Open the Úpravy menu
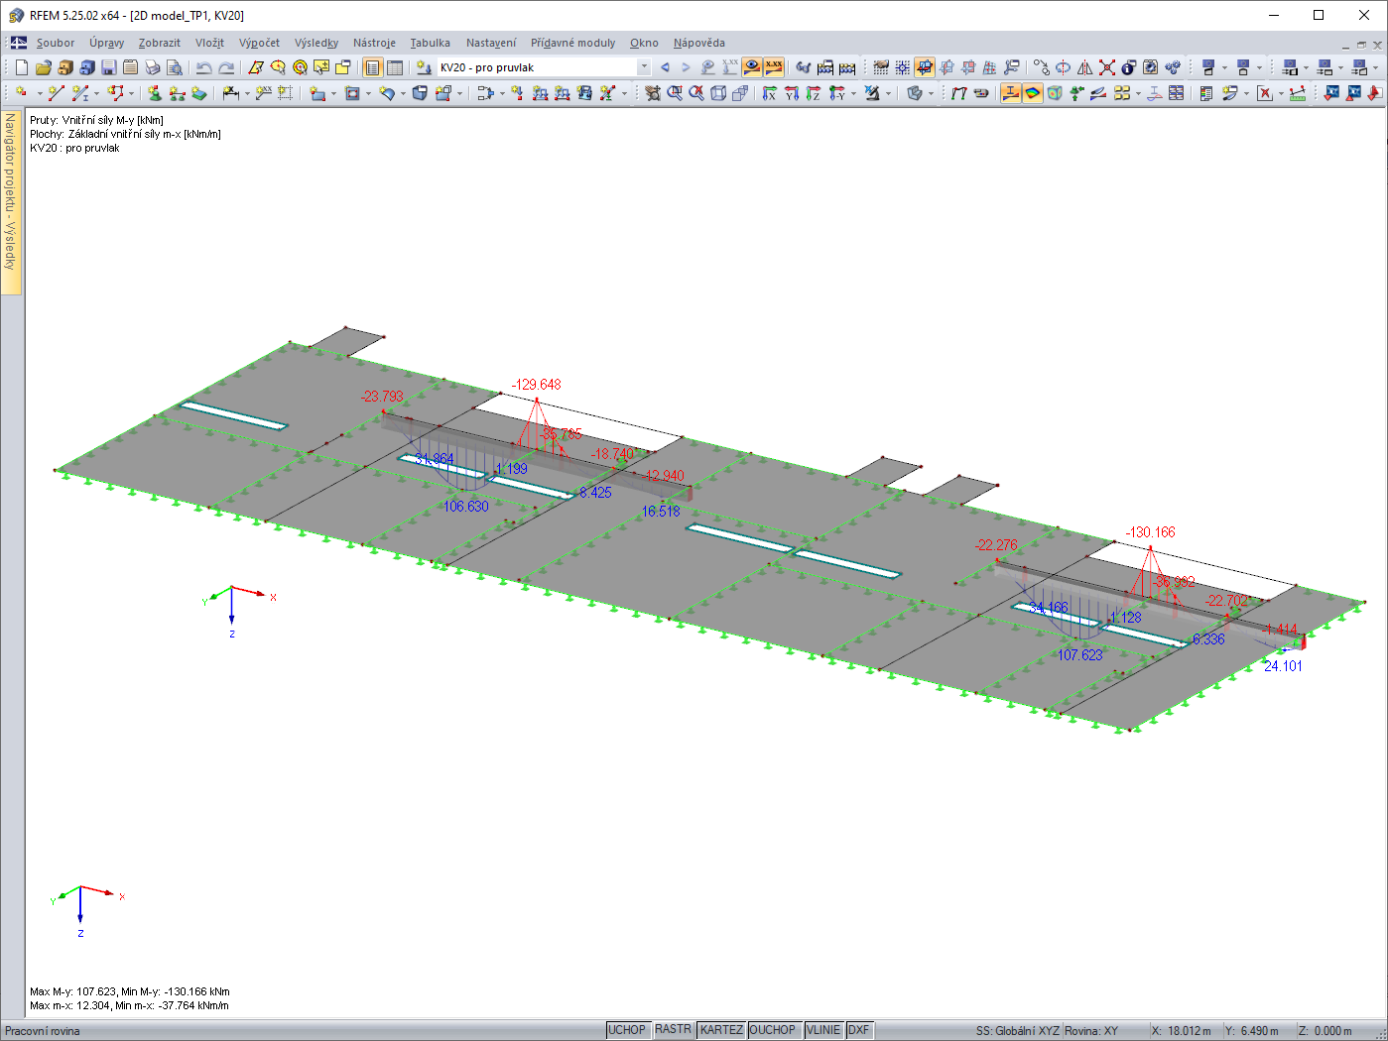Viewport: 1388px width, 1041px height. (x=106, y=43)
